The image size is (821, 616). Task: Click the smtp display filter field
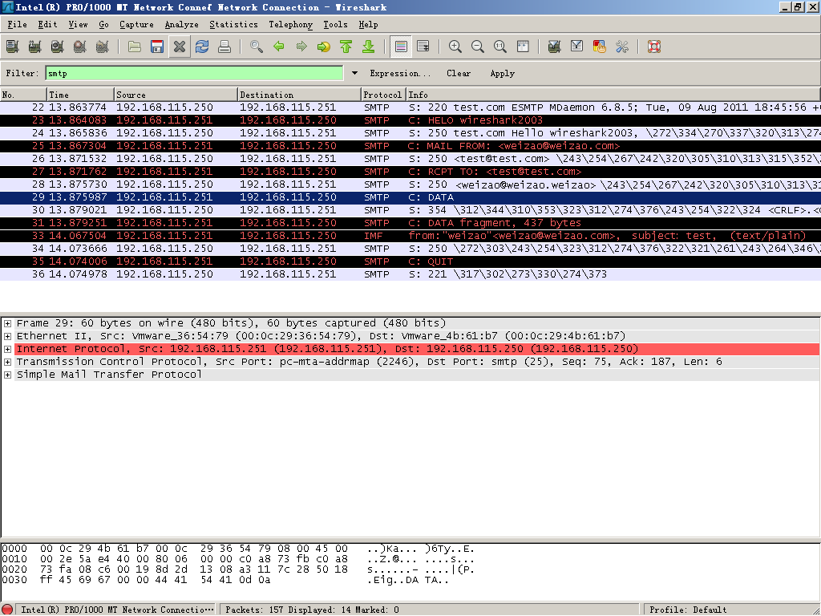(x=194, y=73)
